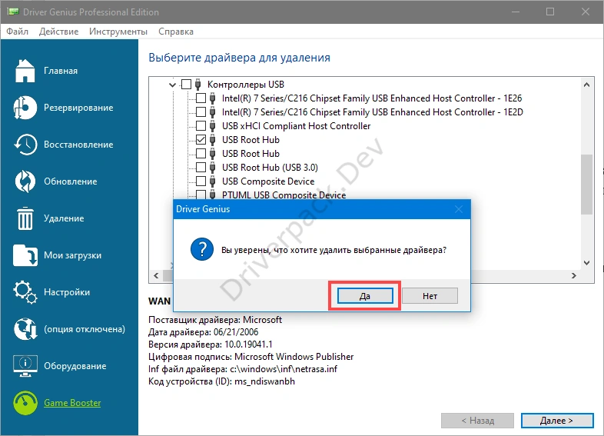Open the Справка menu

click(176, 32)
